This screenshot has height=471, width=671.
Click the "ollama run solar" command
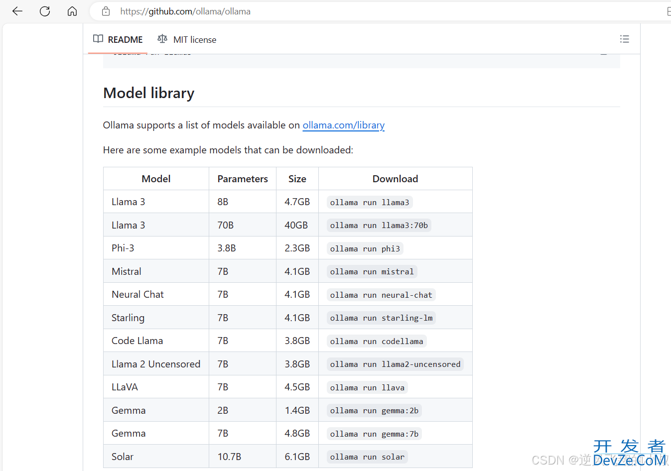pos(368,457)
